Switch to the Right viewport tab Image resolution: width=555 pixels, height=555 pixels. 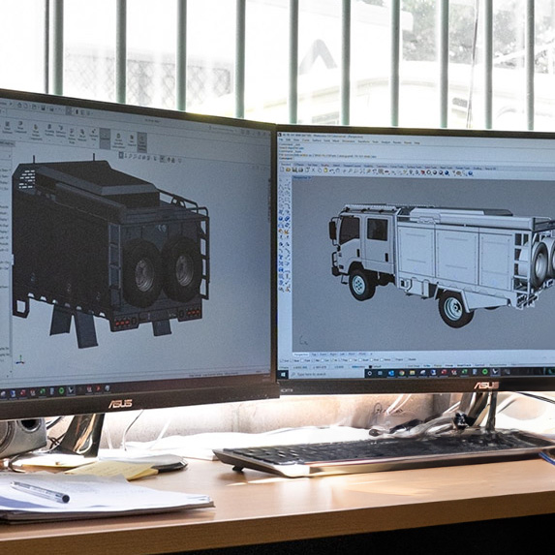tap(333, 355)
